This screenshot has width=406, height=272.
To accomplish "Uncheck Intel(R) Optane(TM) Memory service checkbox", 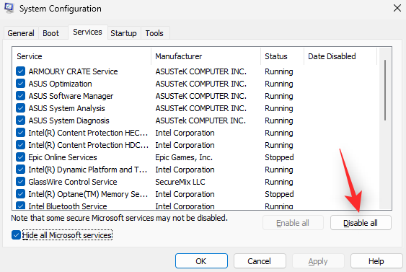I will click(x=20, y=194).
